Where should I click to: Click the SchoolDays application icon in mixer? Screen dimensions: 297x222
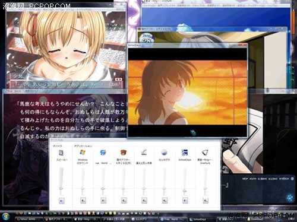point(185,153)
